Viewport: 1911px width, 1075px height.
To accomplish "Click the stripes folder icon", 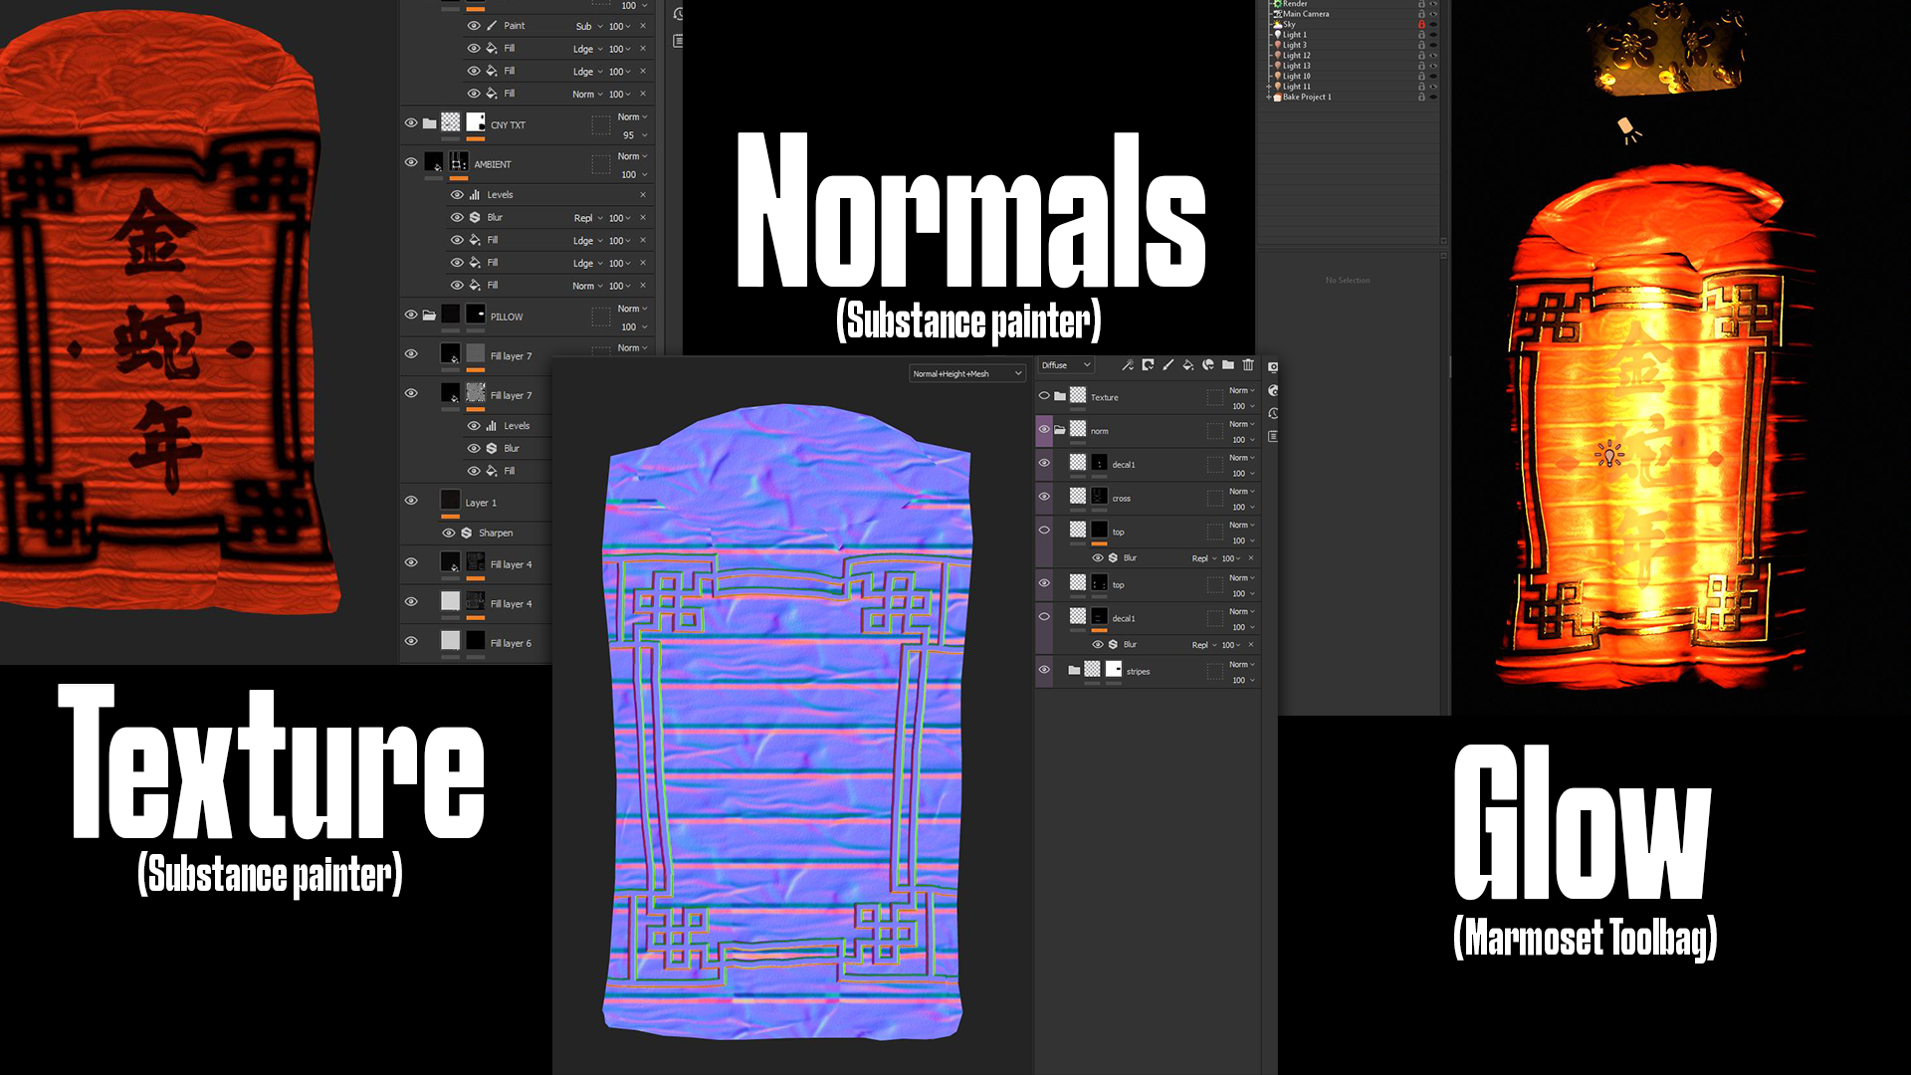I will tap(1074, 670).
